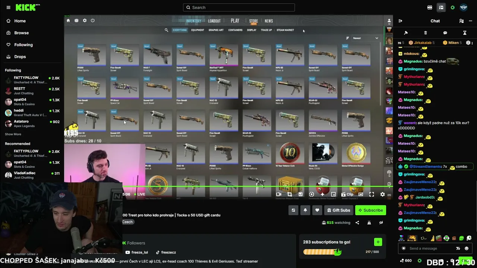Click the crop icon in player controls
This screenshot has width=477, height=268.
coord(290,194)
